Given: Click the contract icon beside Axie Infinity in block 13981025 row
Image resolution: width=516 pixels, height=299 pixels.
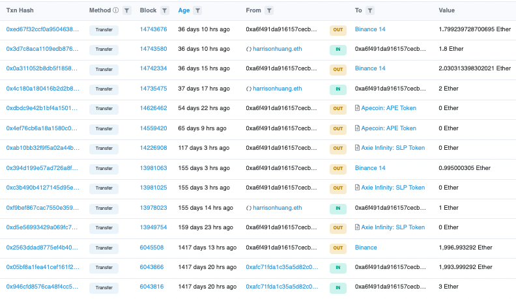Looking at the screenshot, I should click(x=357, y=188).
